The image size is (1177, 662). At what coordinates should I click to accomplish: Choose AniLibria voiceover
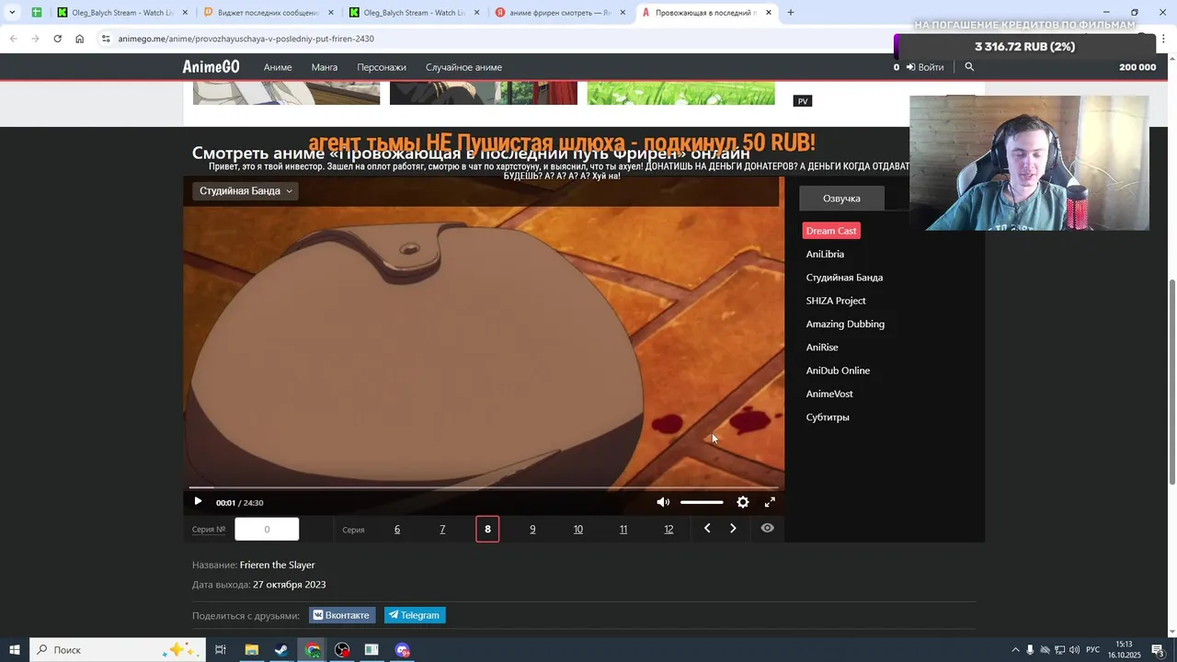[x=825, y=254]
